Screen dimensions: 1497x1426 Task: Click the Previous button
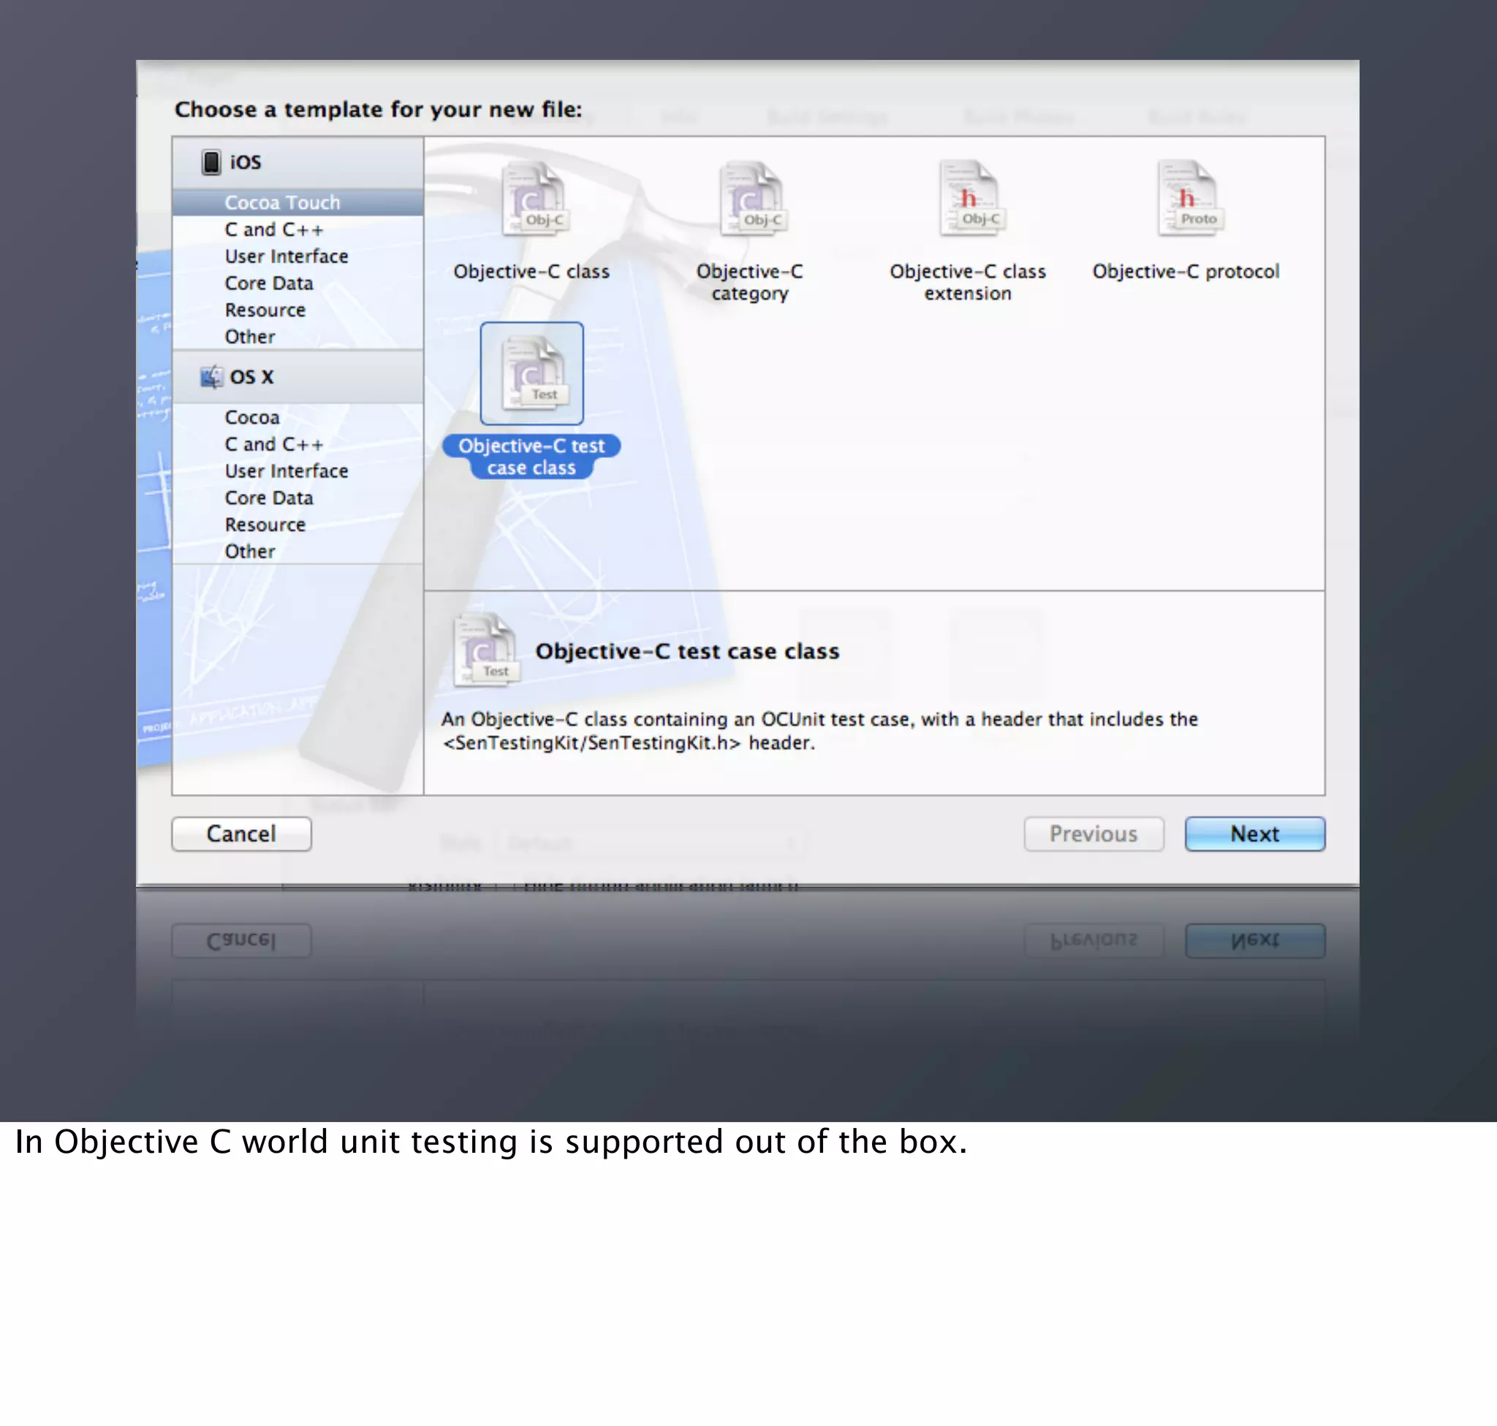(x=1093, y=834)
